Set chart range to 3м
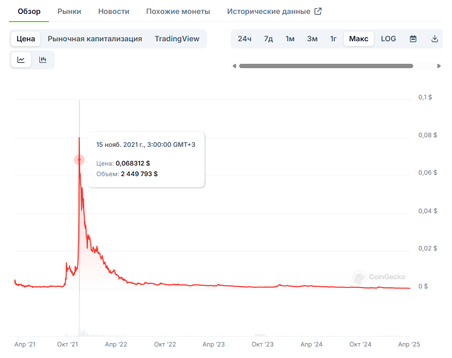Viewport: 452px width, 358px height. [x=312, y=39]
